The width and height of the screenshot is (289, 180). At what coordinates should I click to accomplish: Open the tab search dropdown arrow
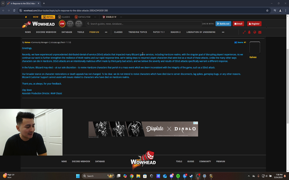[3, 3]
